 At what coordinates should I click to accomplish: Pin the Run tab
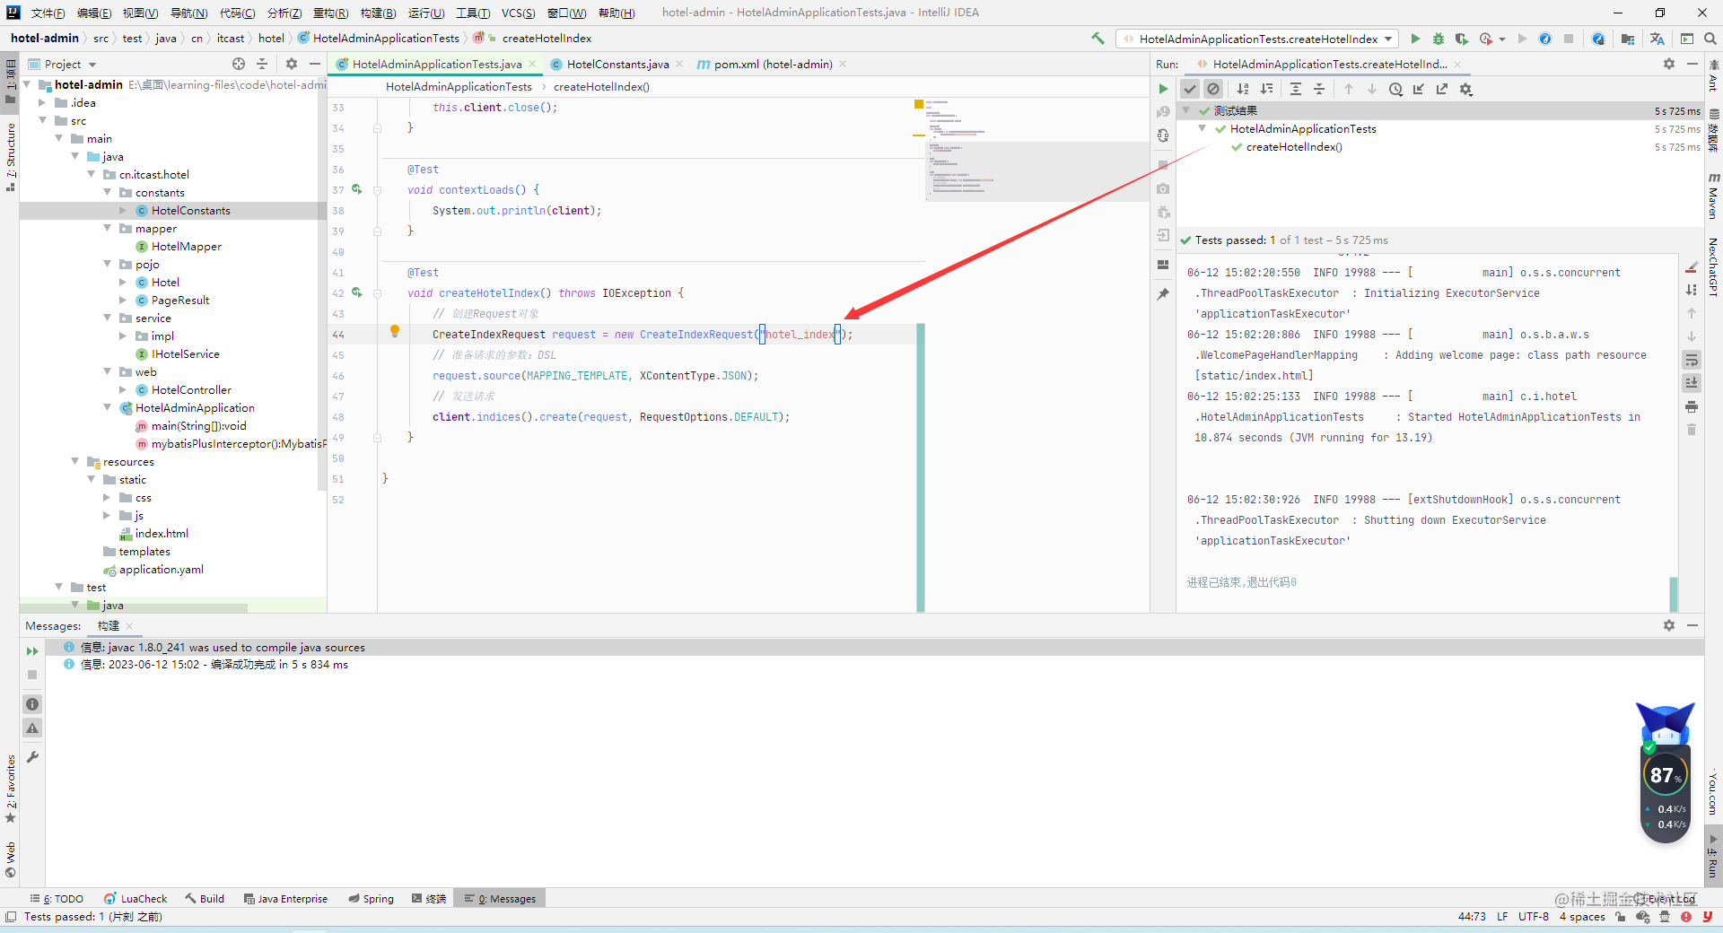pyautogui.click(x=1163, y=293)
